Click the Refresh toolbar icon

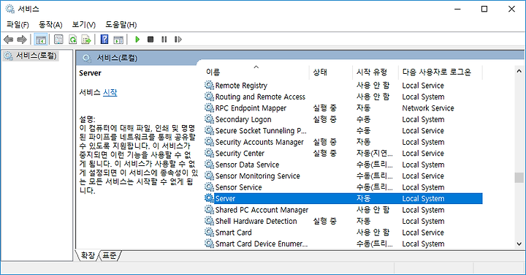[x=72, y=39]
